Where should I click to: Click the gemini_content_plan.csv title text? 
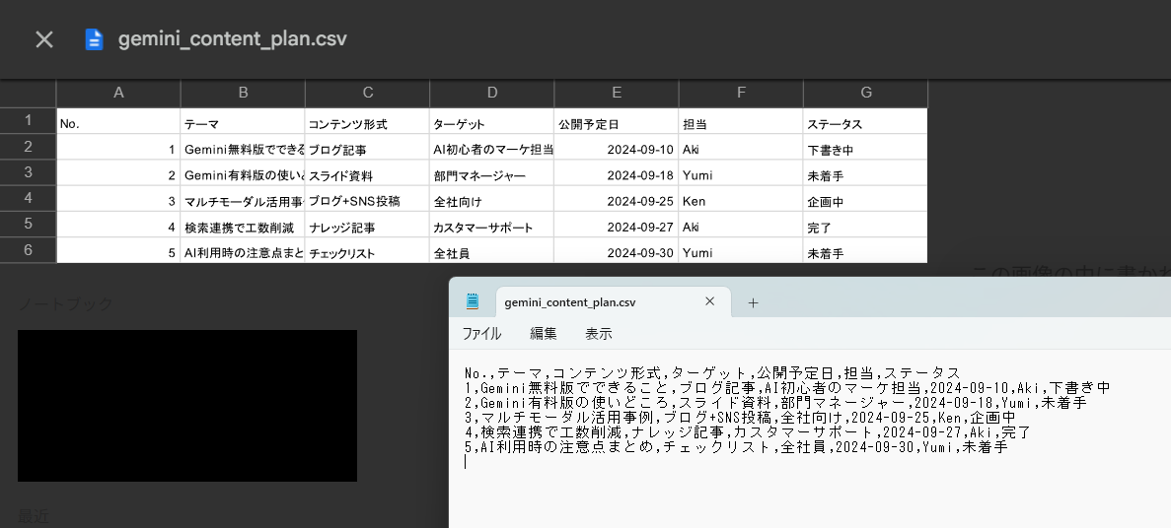click(x=232, y=39)
